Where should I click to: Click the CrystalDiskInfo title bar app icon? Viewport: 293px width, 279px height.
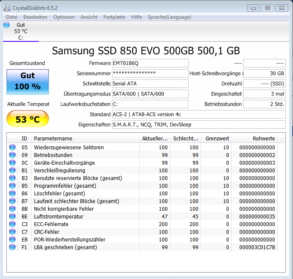coord(7,8)
